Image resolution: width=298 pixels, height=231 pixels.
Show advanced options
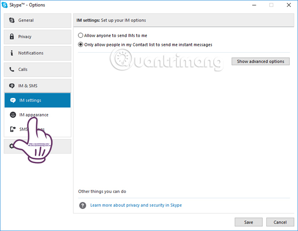tap(260, 61)
